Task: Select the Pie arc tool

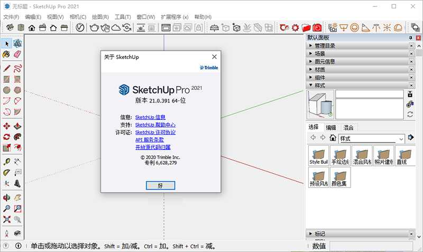Action: (17, 111)
